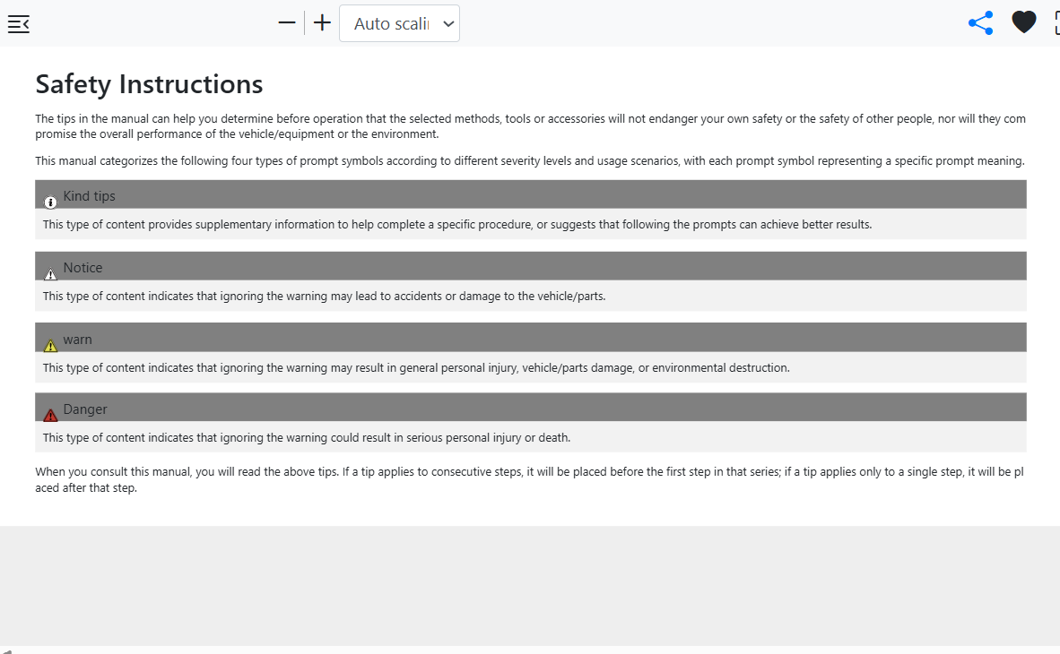The image size is (1060, 654).
Task: Click the Notice white triangle icon
Action: tap(50, 273)
